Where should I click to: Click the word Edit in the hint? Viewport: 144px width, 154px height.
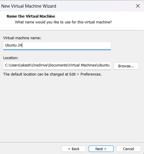[73, 74]
